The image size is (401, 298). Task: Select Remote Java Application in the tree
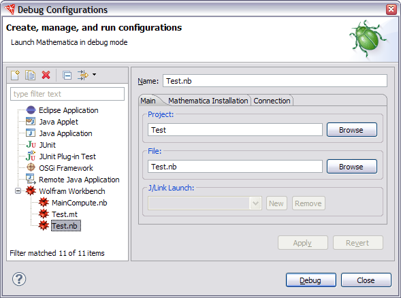[79, 180]
